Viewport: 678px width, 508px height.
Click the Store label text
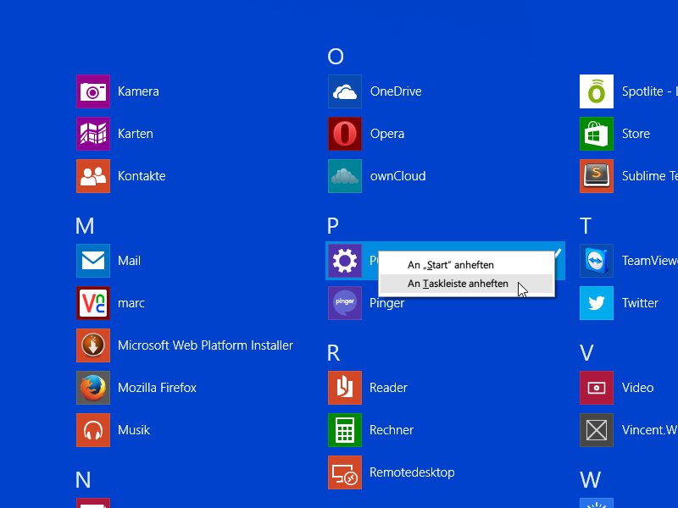636,134
